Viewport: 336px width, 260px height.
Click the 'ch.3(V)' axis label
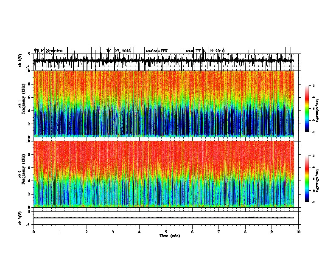pos(20,218)
